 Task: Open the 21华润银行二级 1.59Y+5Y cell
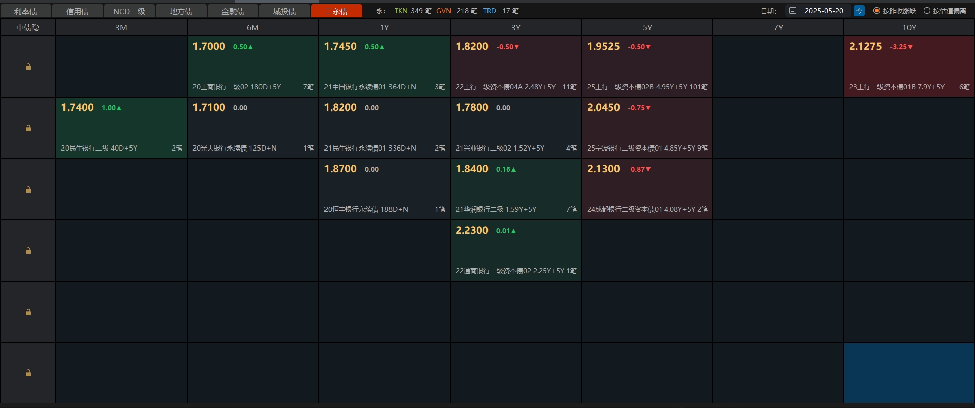coord(516,190)
